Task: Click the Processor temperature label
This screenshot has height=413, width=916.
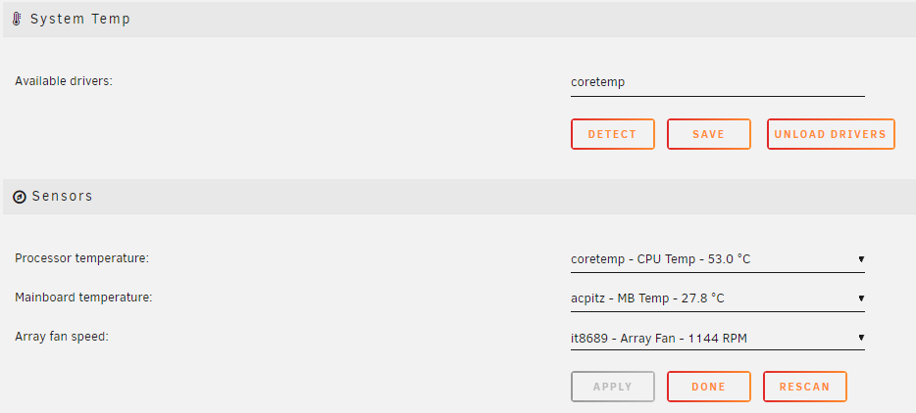Action: pos(81,257)
